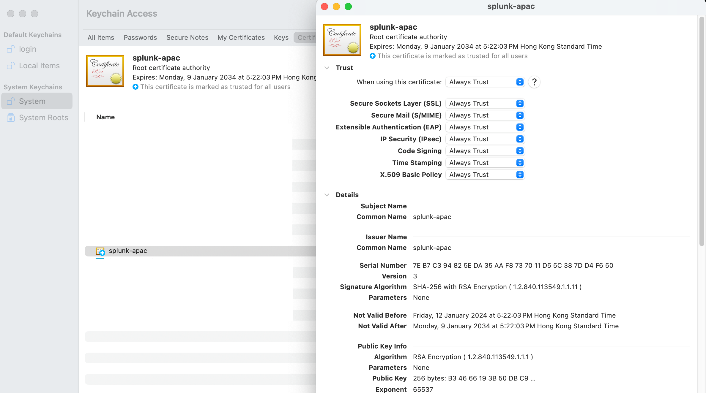706x393 pixels.
Task: Open IP Security (IPsec) trust dropdown
Action: tap(485, 139)
